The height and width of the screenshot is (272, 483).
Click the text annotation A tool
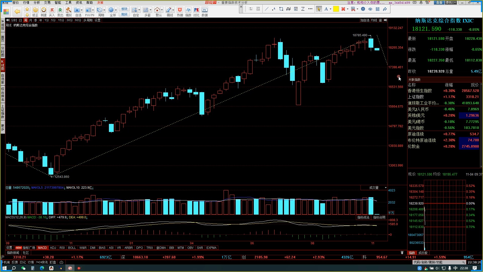click(x=326, y=9)
